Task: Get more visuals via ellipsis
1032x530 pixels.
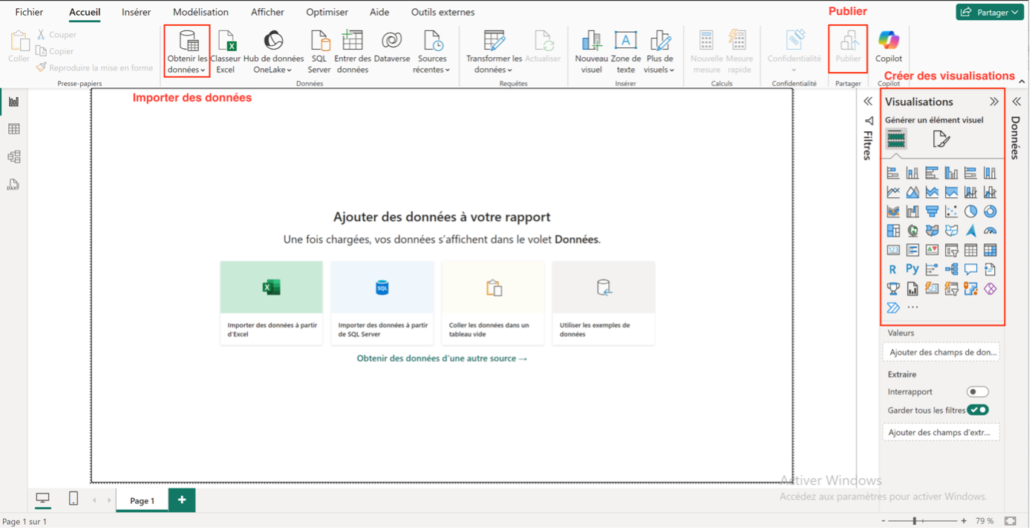Action: 912,308
